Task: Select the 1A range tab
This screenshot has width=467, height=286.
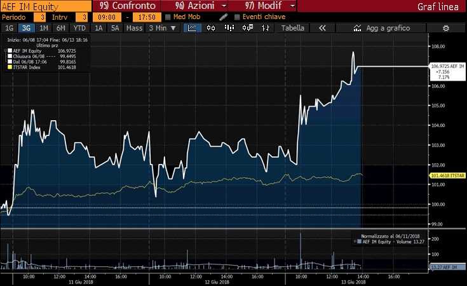Action: pyautogui.click(x=98, y=28)
